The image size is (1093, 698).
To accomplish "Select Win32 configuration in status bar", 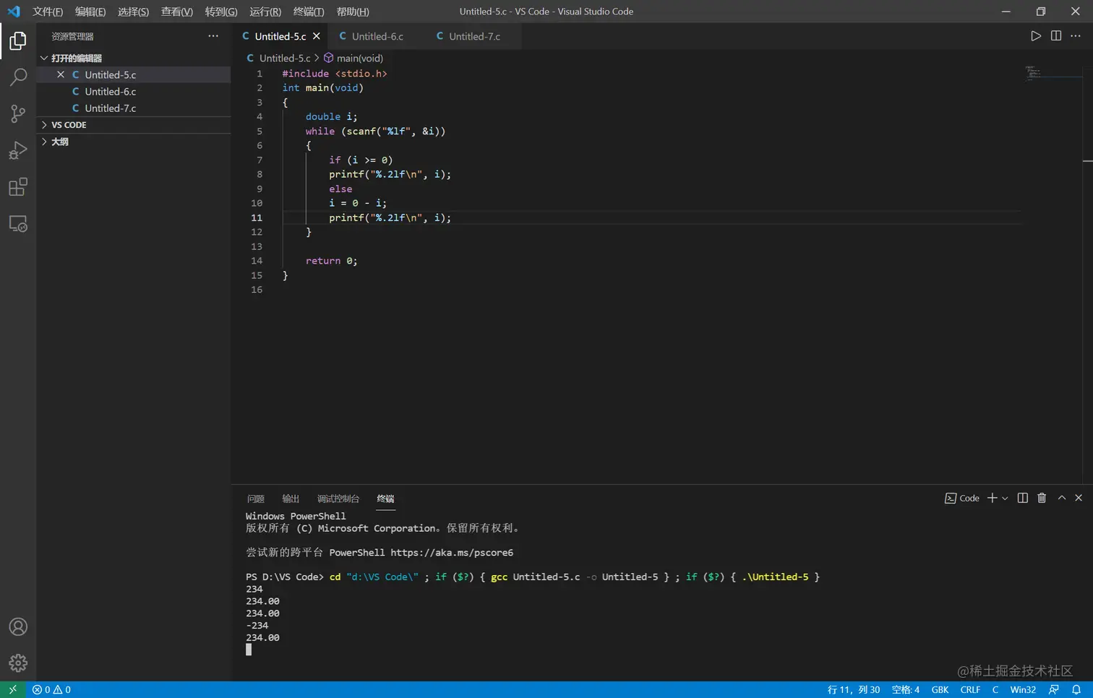I will click(1023, 689).
